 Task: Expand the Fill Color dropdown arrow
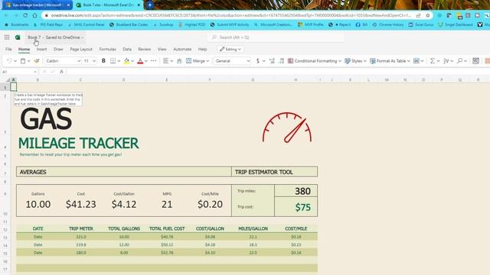pos(132,61)
